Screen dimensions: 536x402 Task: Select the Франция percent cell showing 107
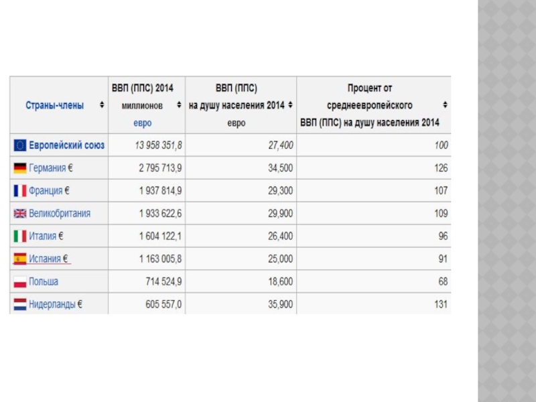click(x=440, y=191)
